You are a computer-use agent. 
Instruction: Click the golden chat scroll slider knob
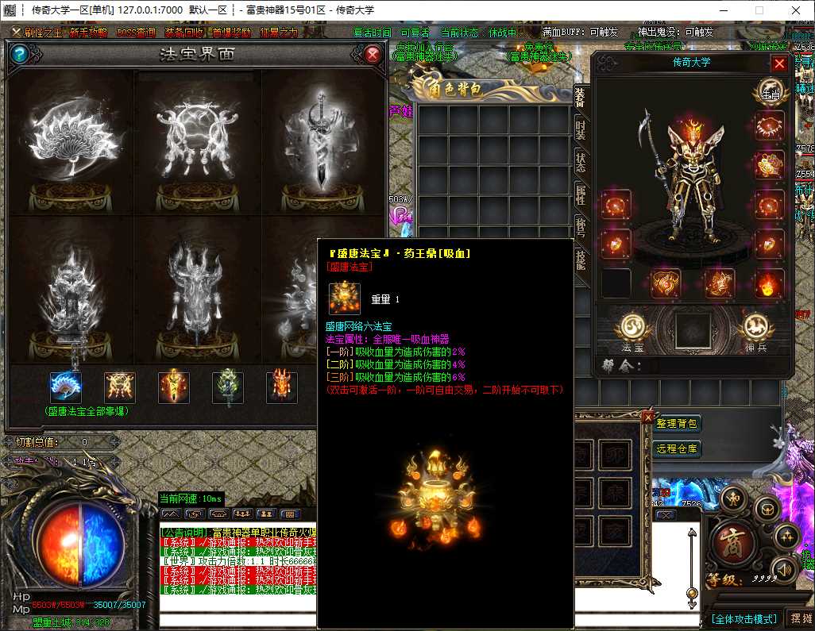[x=692, y=593]
